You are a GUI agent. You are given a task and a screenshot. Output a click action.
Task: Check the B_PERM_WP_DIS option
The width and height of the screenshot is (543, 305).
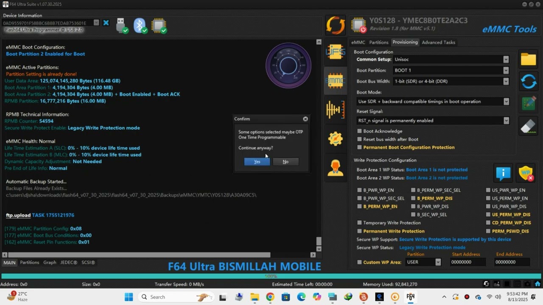(x=413, y=198)
